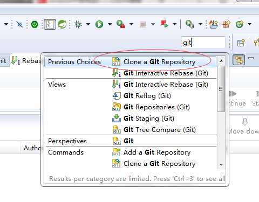
Task: Click the New Package gift box icon
Action: coord(226,24)
